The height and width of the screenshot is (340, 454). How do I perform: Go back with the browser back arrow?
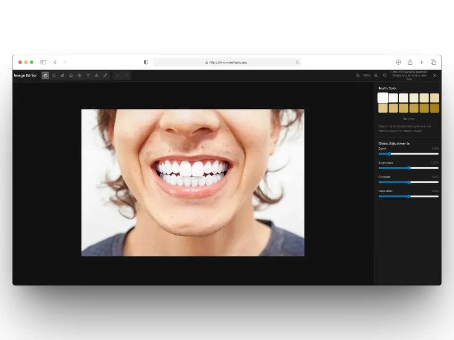click(55, 62)
